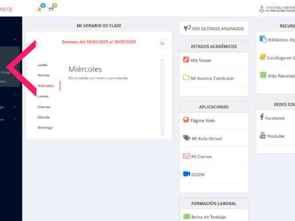This screenshot has width=295, height=221.
Task: Click the Biblioteca Digital icon
Action: (263, 39)
